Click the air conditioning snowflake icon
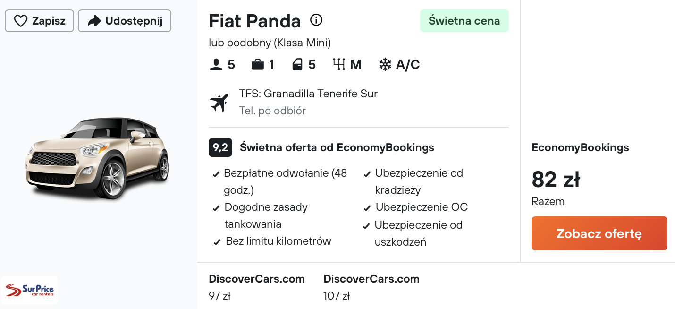The image size is (675, 309). [x=385, y=64]
